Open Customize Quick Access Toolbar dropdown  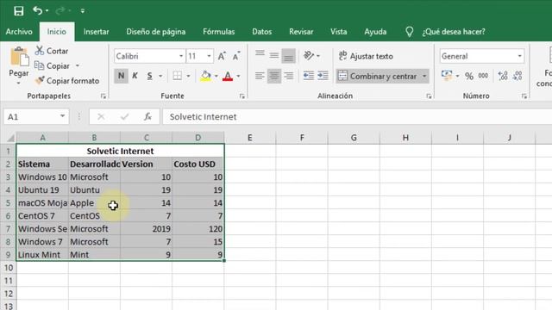coord(83,11)
